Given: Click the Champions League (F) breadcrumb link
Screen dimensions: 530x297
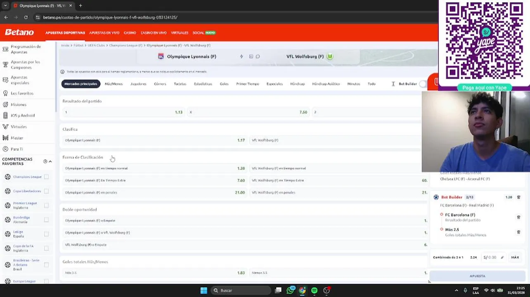Looking at the screenshot, I should 125,45.
